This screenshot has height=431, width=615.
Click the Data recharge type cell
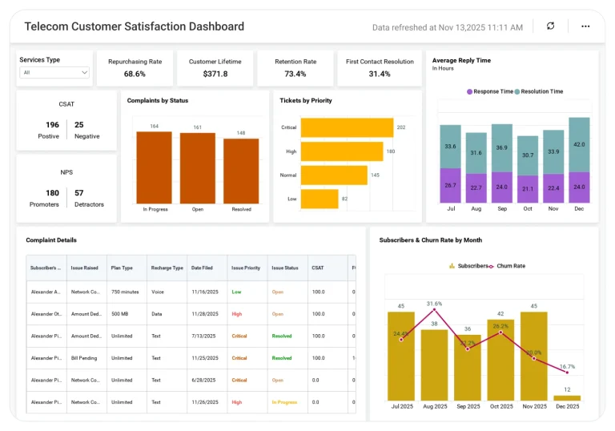coord(167,314)
